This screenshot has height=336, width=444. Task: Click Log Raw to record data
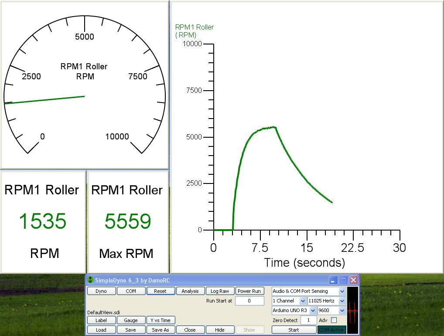point(221,291)
